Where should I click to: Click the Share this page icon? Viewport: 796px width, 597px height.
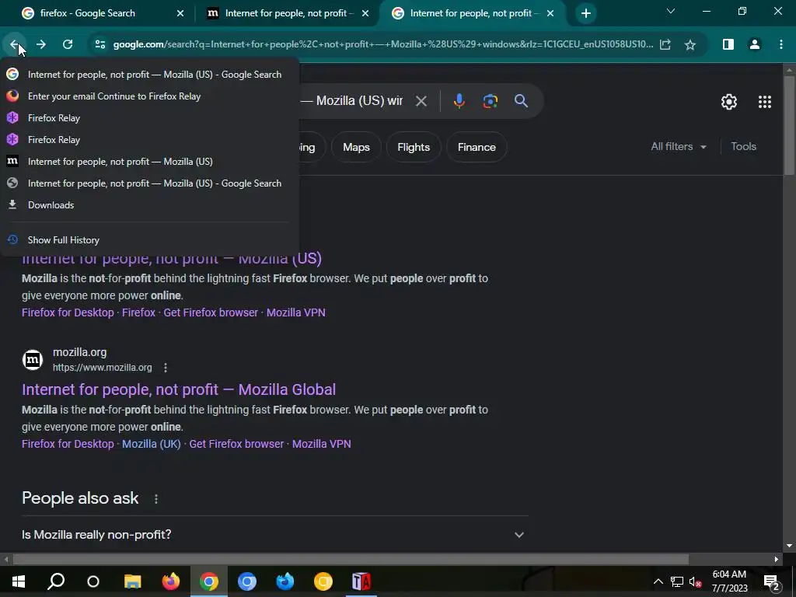click(x=665, y=44)
